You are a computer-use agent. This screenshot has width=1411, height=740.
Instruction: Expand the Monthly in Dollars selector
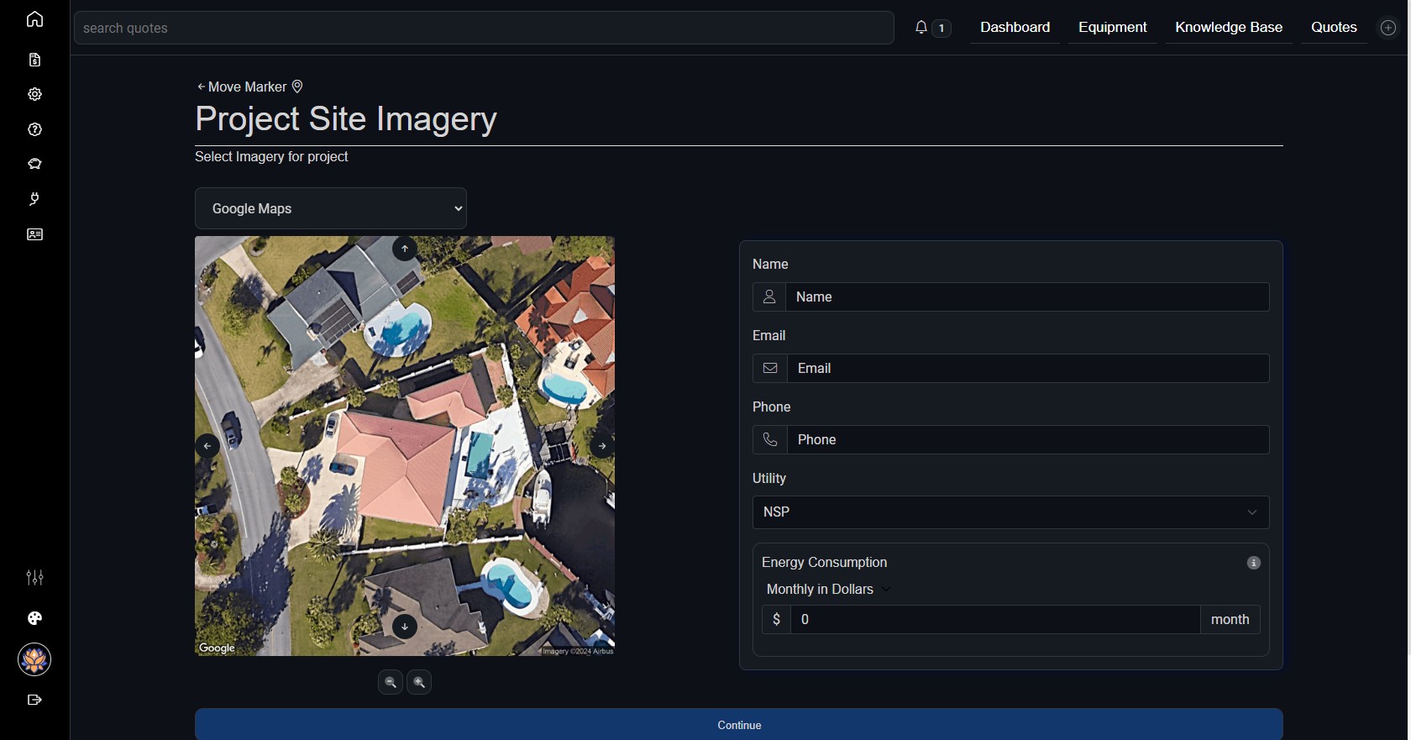[827, 590]
